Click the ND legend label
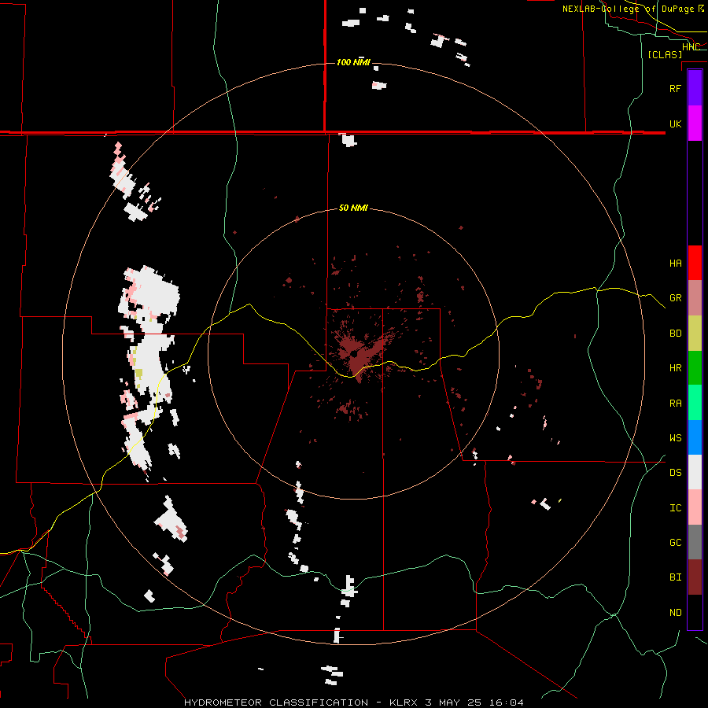 click(x=676, y=613)
